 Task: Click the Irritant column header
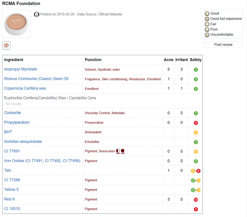(x=182, y=60)
